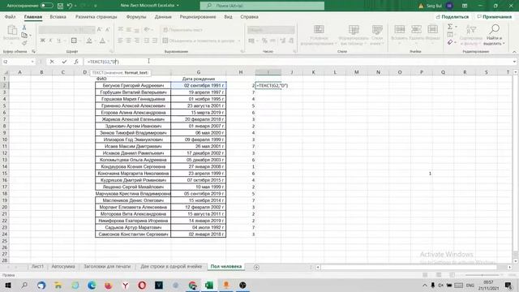This screenshot has width=519, height=292.
Task: Open the Format as Table menu
Action: [354, 35]
